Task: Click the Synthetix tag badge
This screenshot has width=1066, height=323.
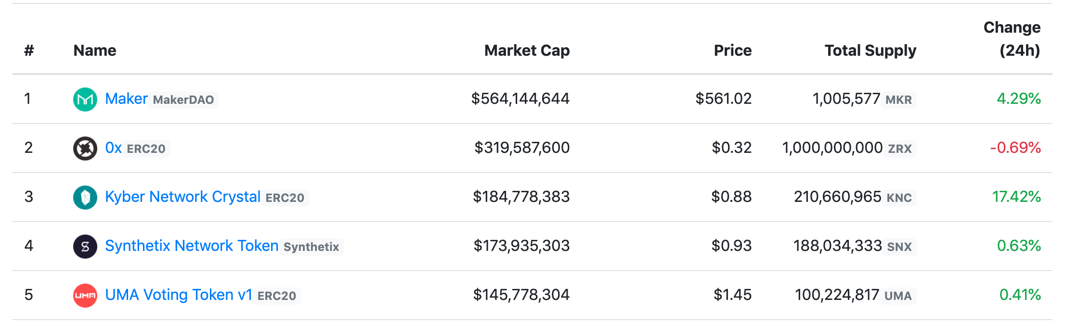Action: click(x=312, y=247)
